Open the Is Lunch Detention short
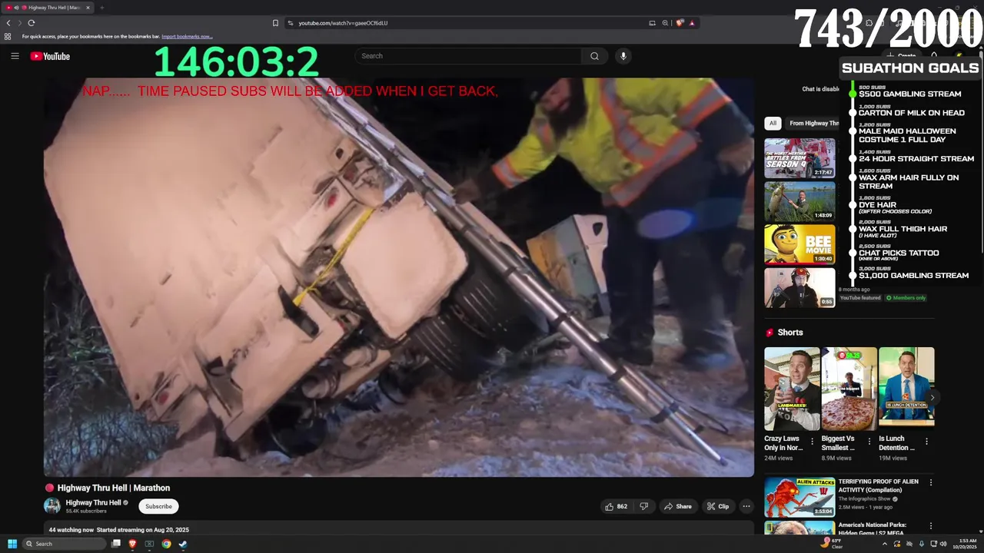 [x=906, y=389]
